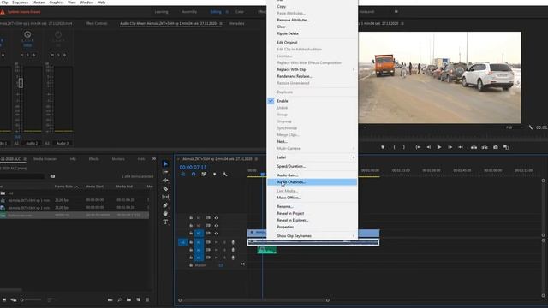Viewport: 548px width, 308px height.
Task: Solo audio track A2
Action: [x=224, y=250]
